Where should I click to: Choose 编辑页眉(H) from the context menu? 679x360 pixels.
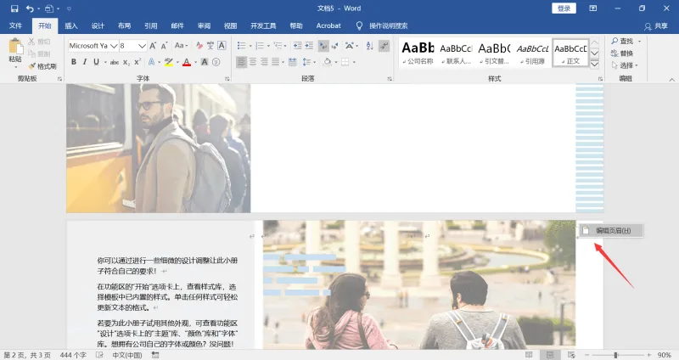tap(611, 230)
